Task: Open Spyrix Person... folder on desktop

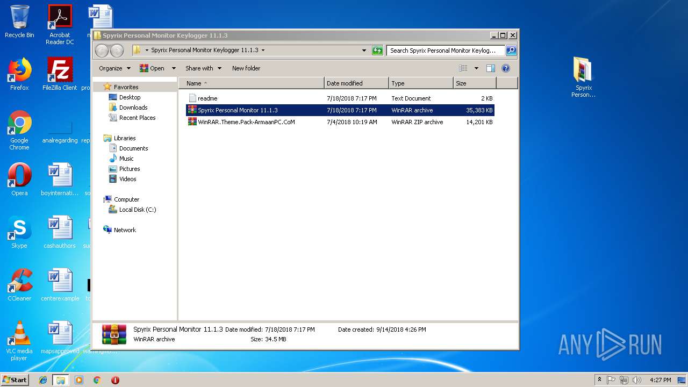Action: pyautogui.click(x=583, y=77)
